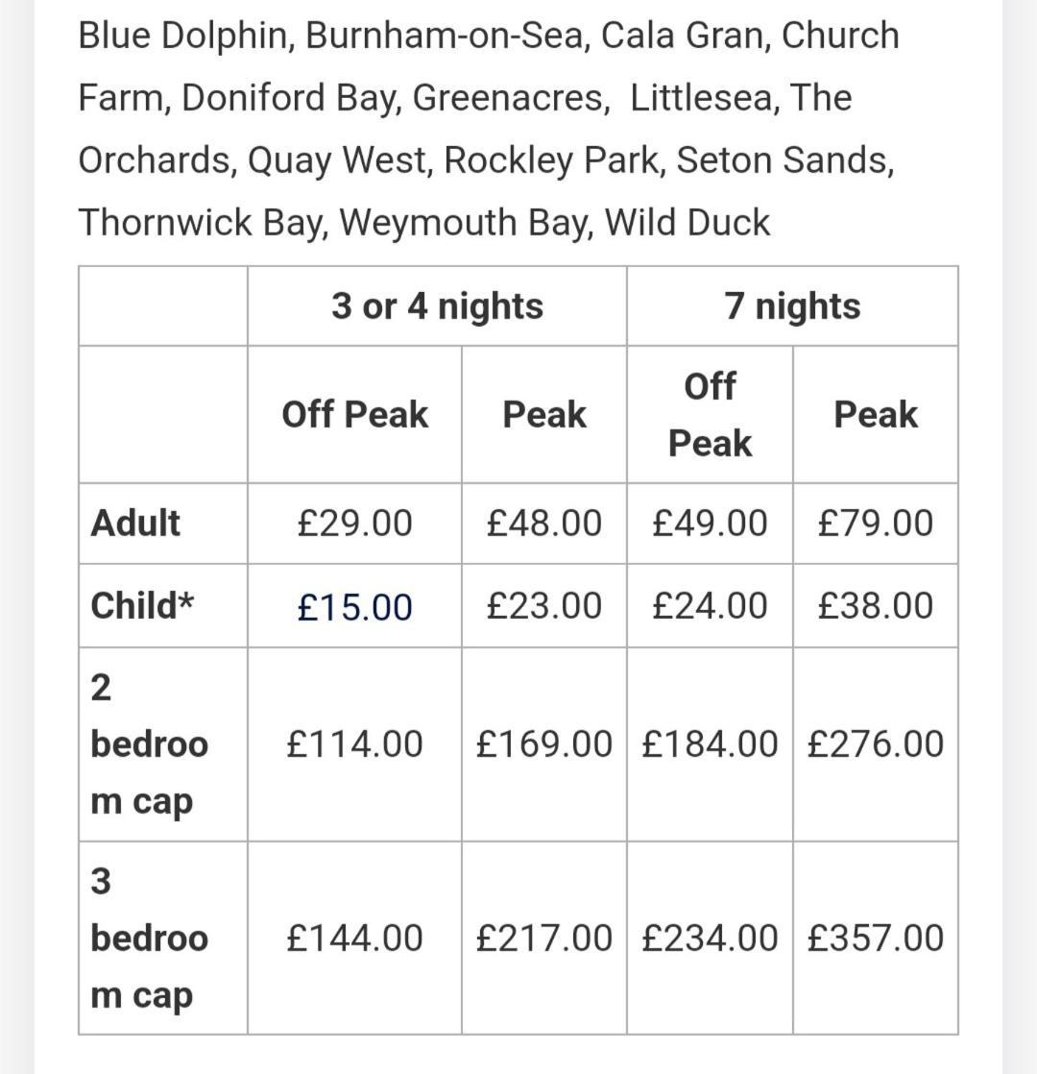
Task: Click the £217.00 three bedroom peak price
Action: point(544,938)
